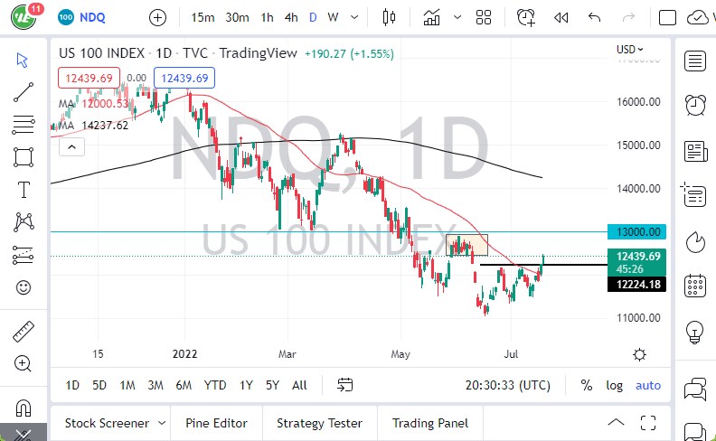Select the text annotation tool
The image size is (716, 441).
[x=24, y=189]
